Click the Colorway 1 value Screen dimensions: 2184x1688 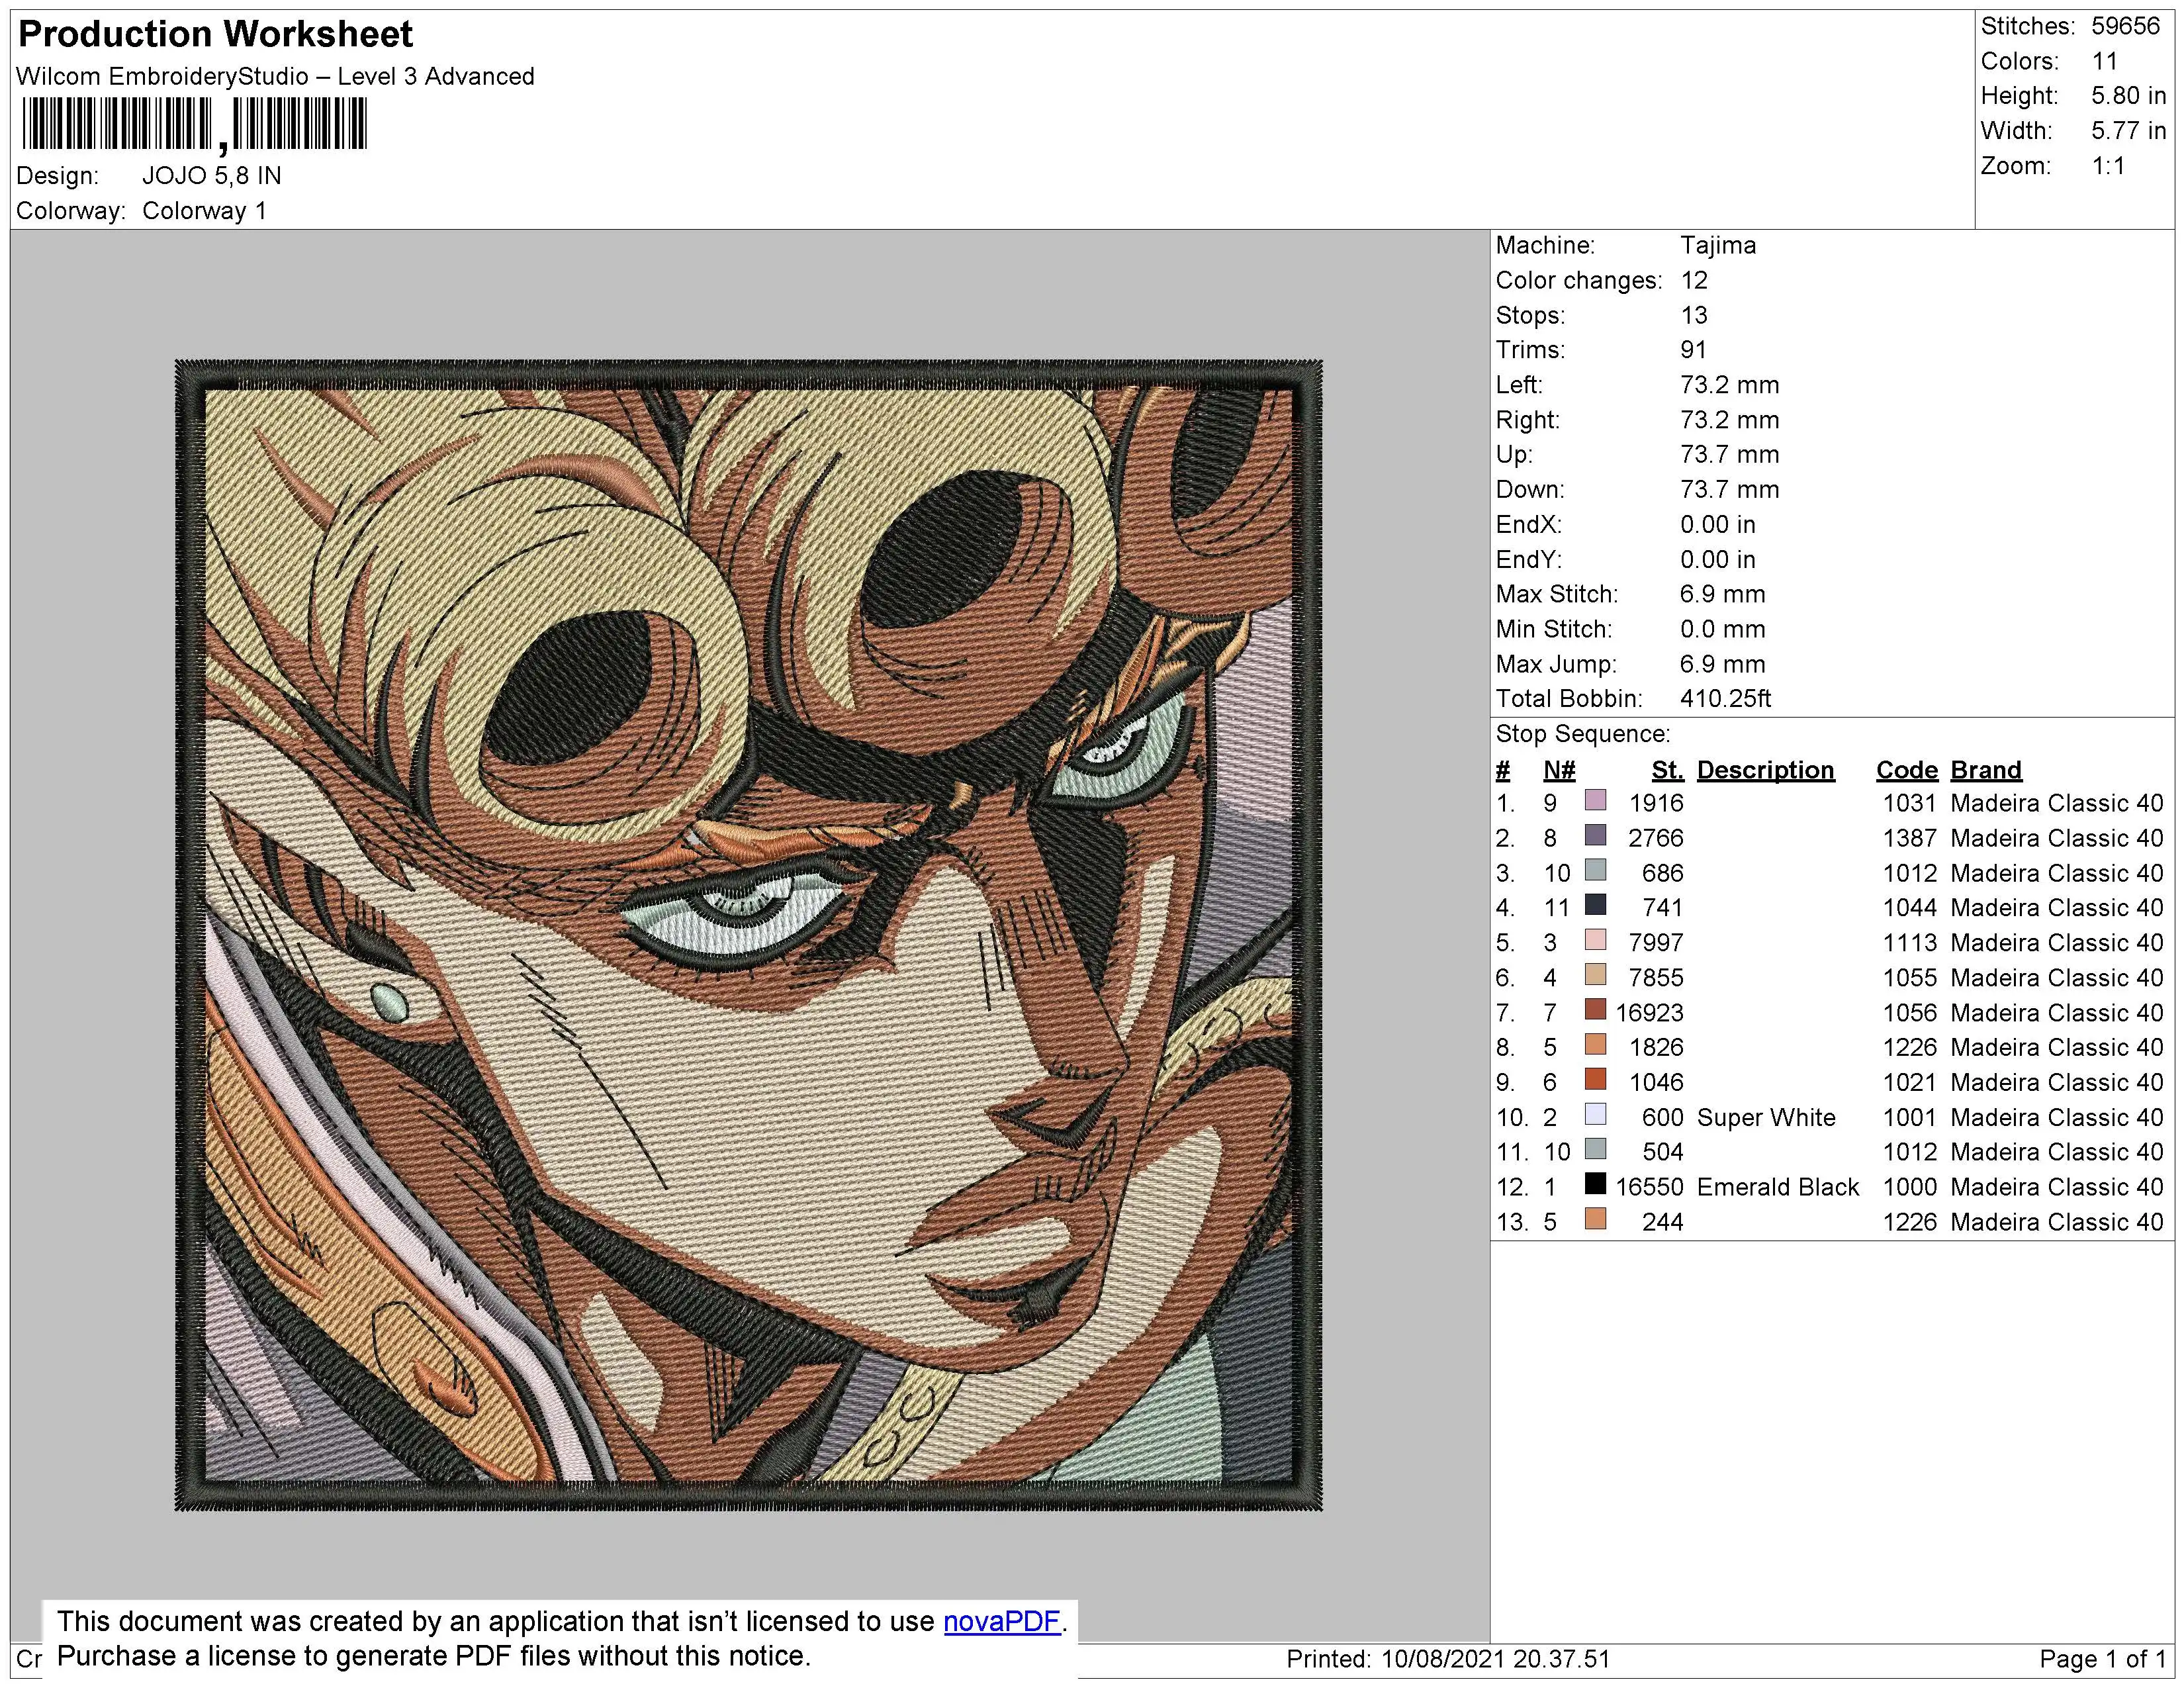coord(205,211)
